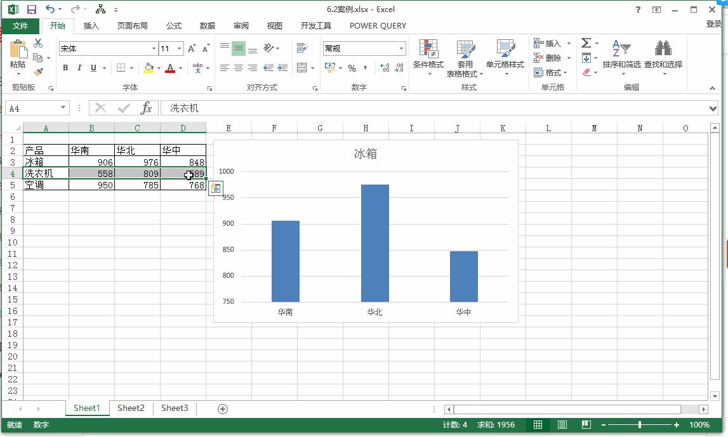Apply percent style with the % icon

[x=352, y=68]
